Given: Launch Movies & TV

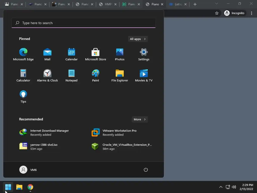Looking at the screenshot, I should click(x=144, y=75).
